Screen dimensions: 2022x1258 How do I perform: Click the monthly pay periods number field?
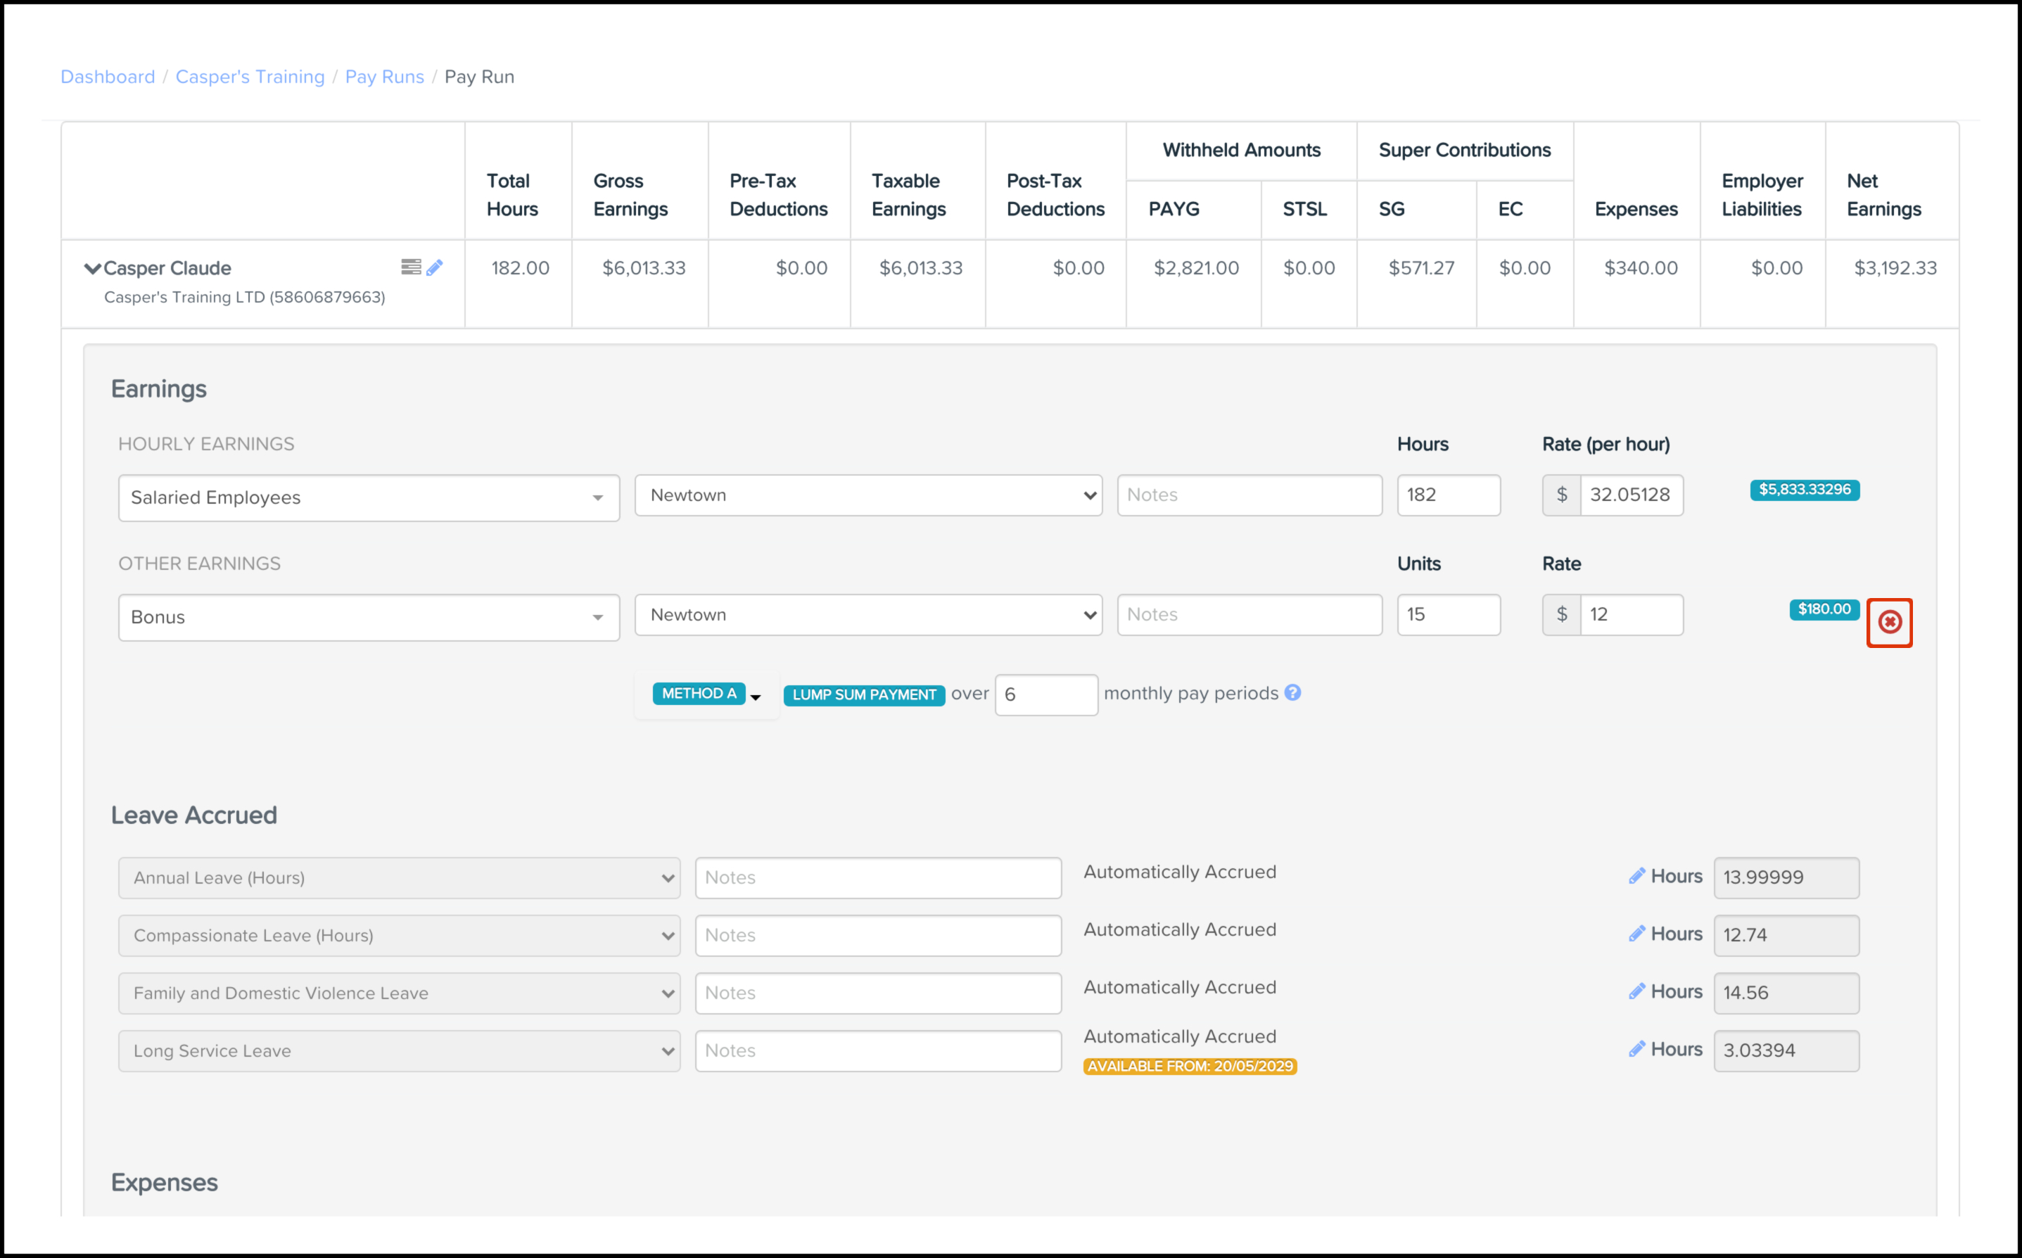[1045, 694]
